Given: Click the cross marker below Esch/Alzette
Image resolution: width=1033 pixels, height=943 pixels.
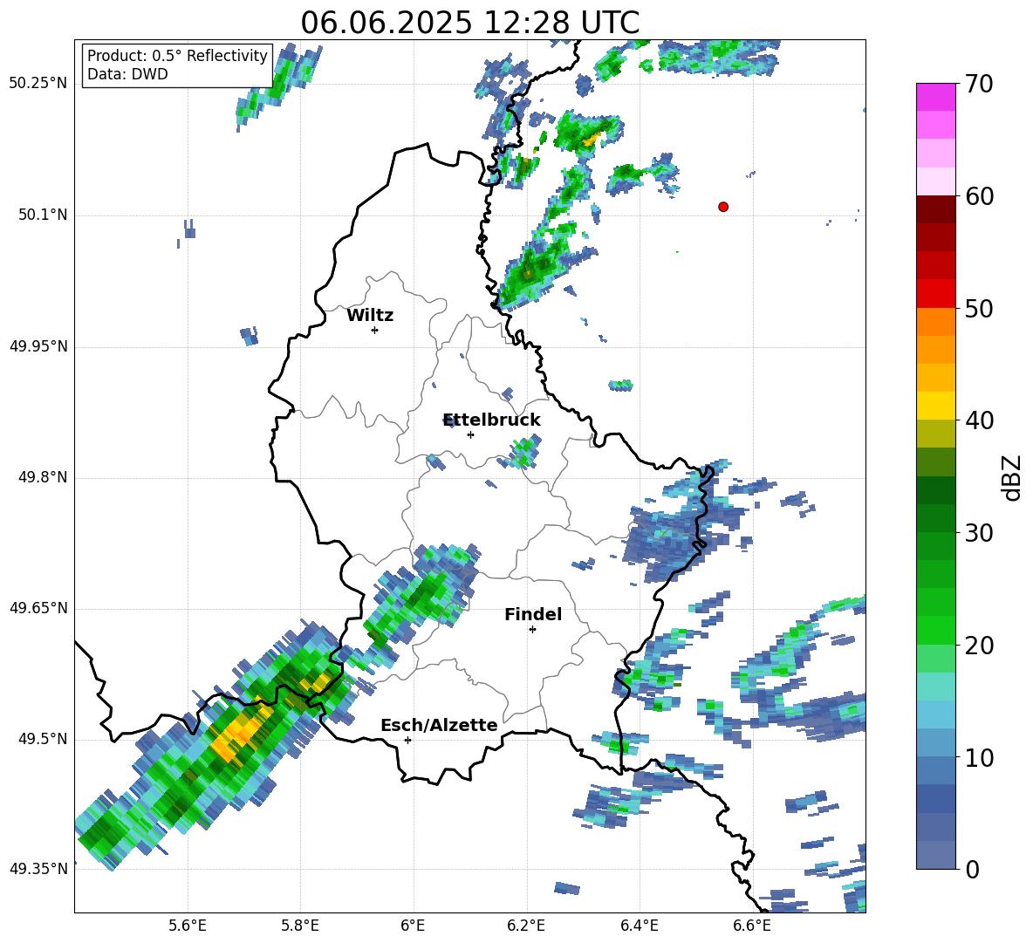Looking at the screenshot, I should click(407, 740).
